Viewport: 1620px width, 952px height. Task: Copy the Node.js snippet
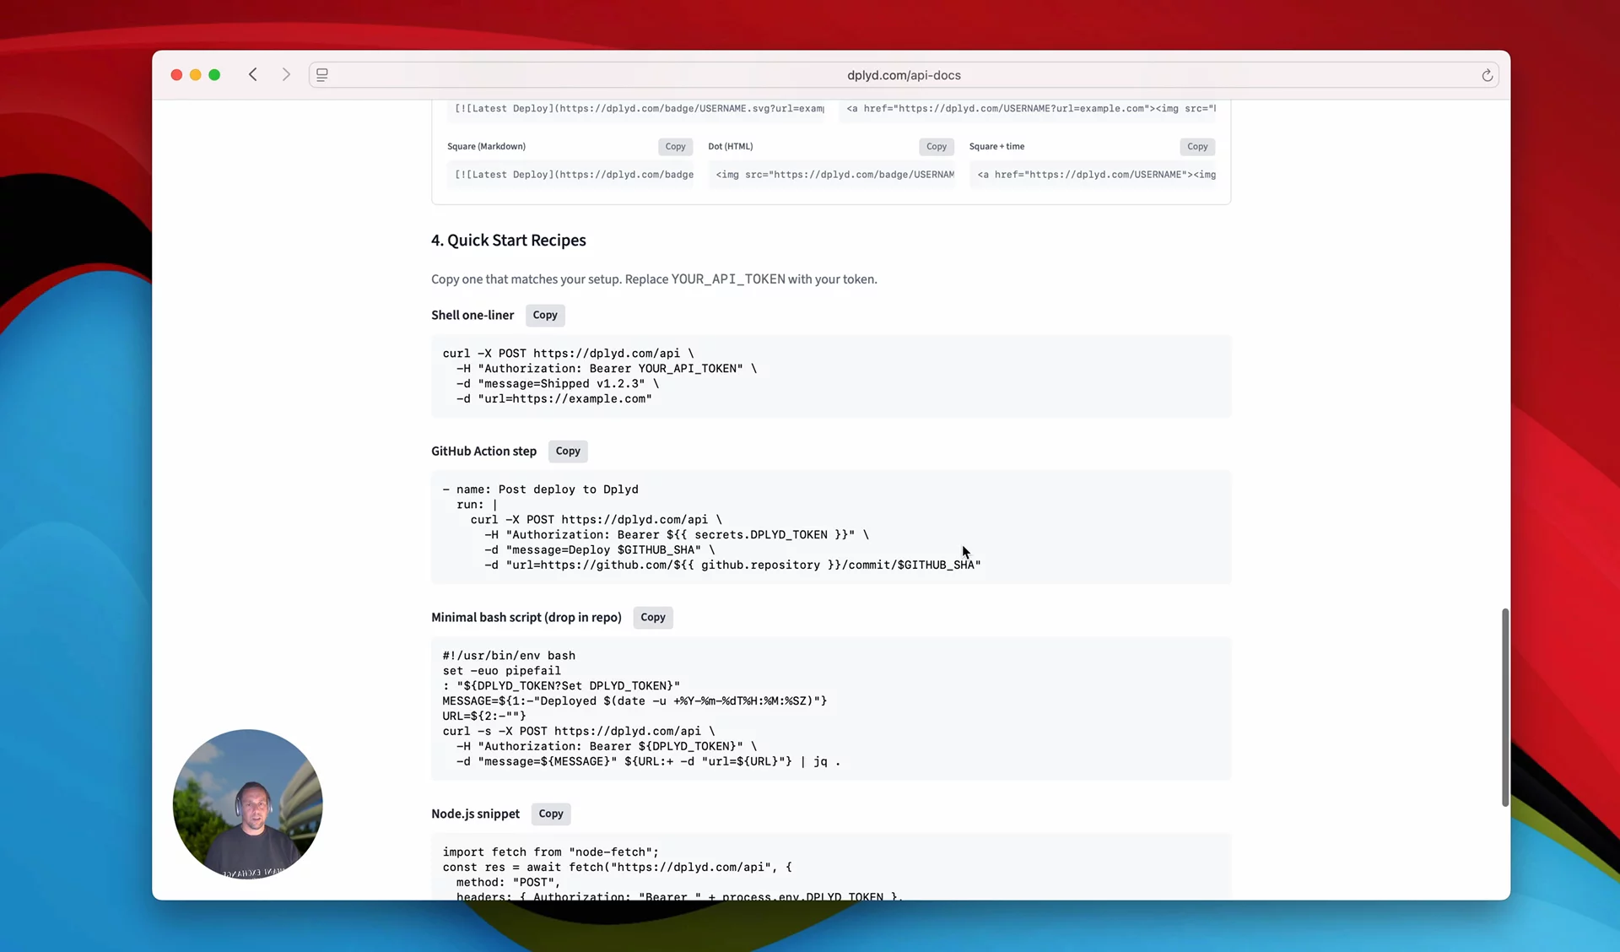click(550, 814)
